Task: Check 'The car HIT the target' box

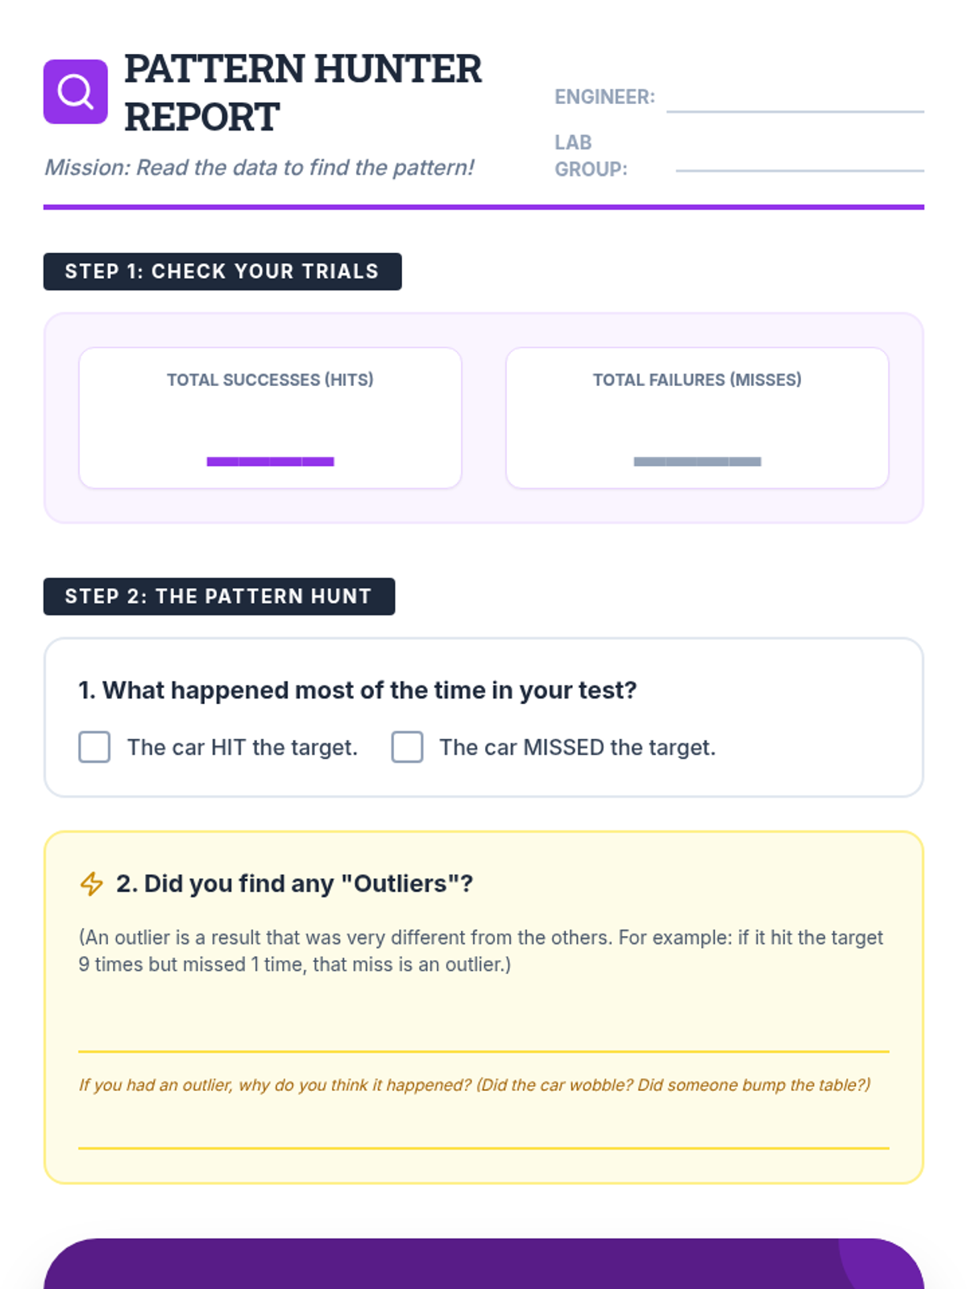Action: pos(94,747)
